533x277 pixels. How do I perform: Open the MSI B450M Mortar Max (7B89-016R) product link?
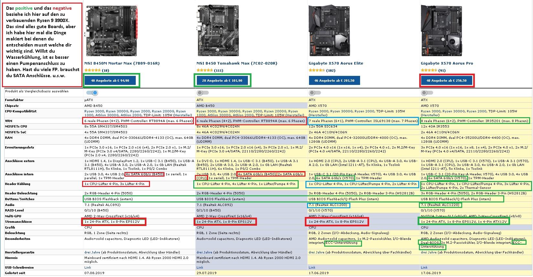(x=122, y=63)
